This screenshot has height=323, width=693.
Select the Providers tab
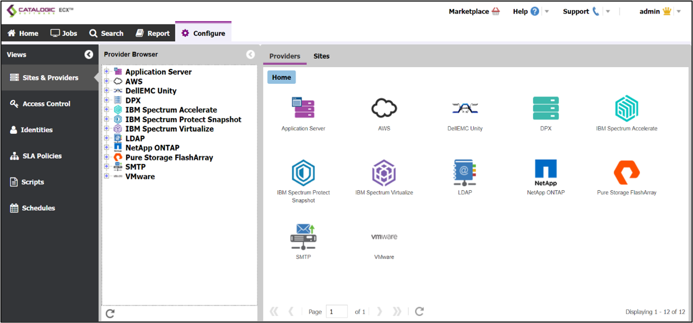click(x=285, y=56)
